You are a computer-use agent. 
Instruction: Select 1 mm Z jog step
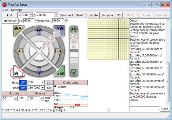pos(74,41)
